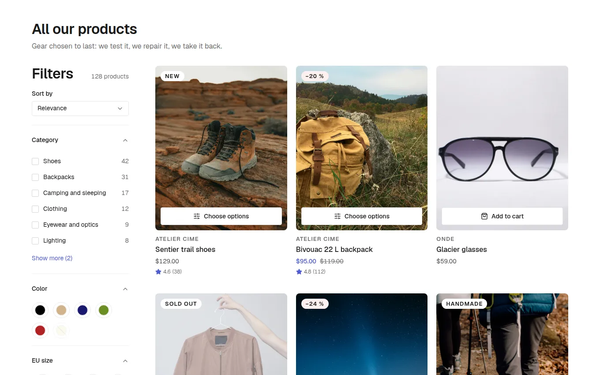The height and width of the screenshot is (375, 600).
Task: Select the navy blue color swatch
Action: coord(82,310)
